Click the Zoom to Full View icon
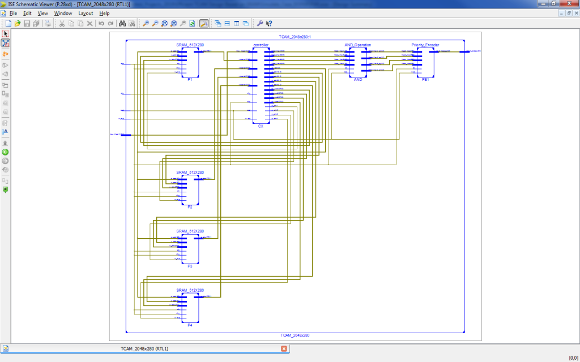The image size is (580, 362). click(x=173, y=23)
